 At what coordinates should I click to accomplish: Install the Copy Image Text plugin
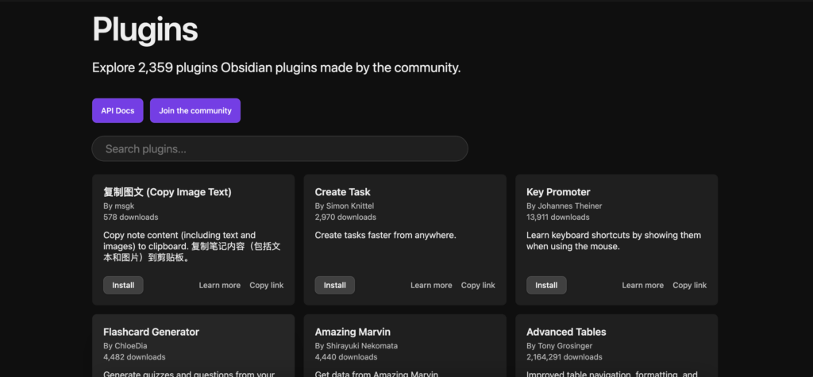[123, 285]
